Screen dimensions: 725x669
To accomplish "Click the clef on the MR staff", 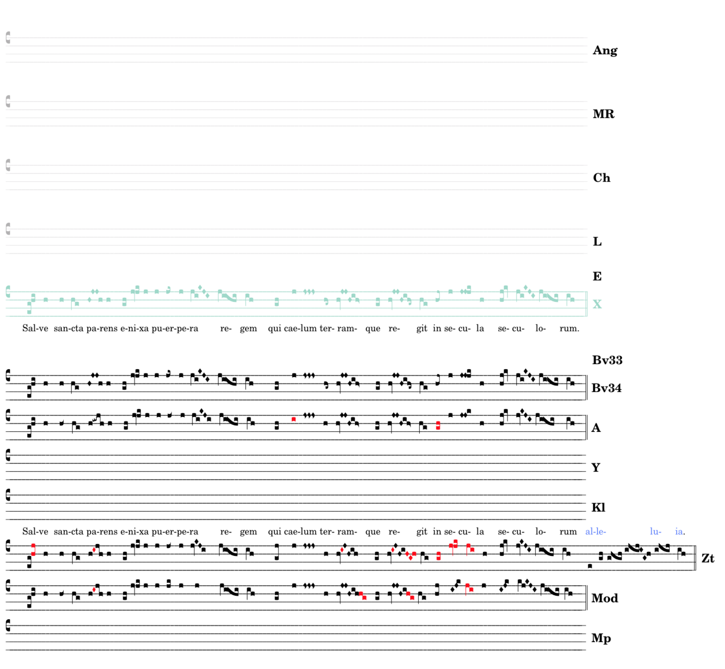I will 8,101.
